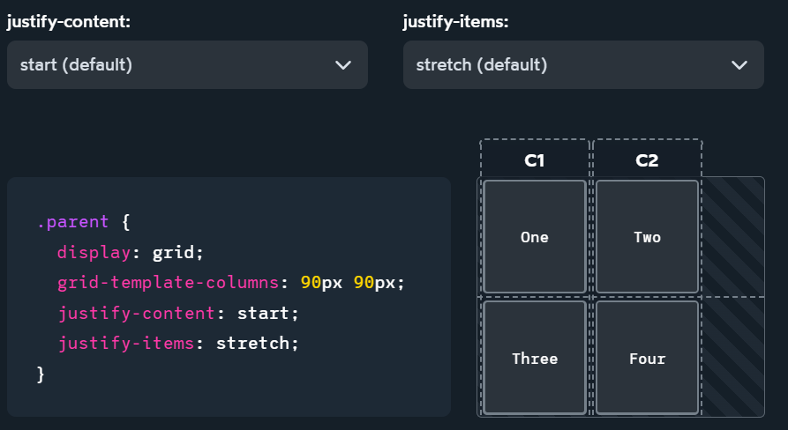Click the "justify-content: start;" code line
The image size is (788, 430).
pyautogui.click(x=179, y=313)
